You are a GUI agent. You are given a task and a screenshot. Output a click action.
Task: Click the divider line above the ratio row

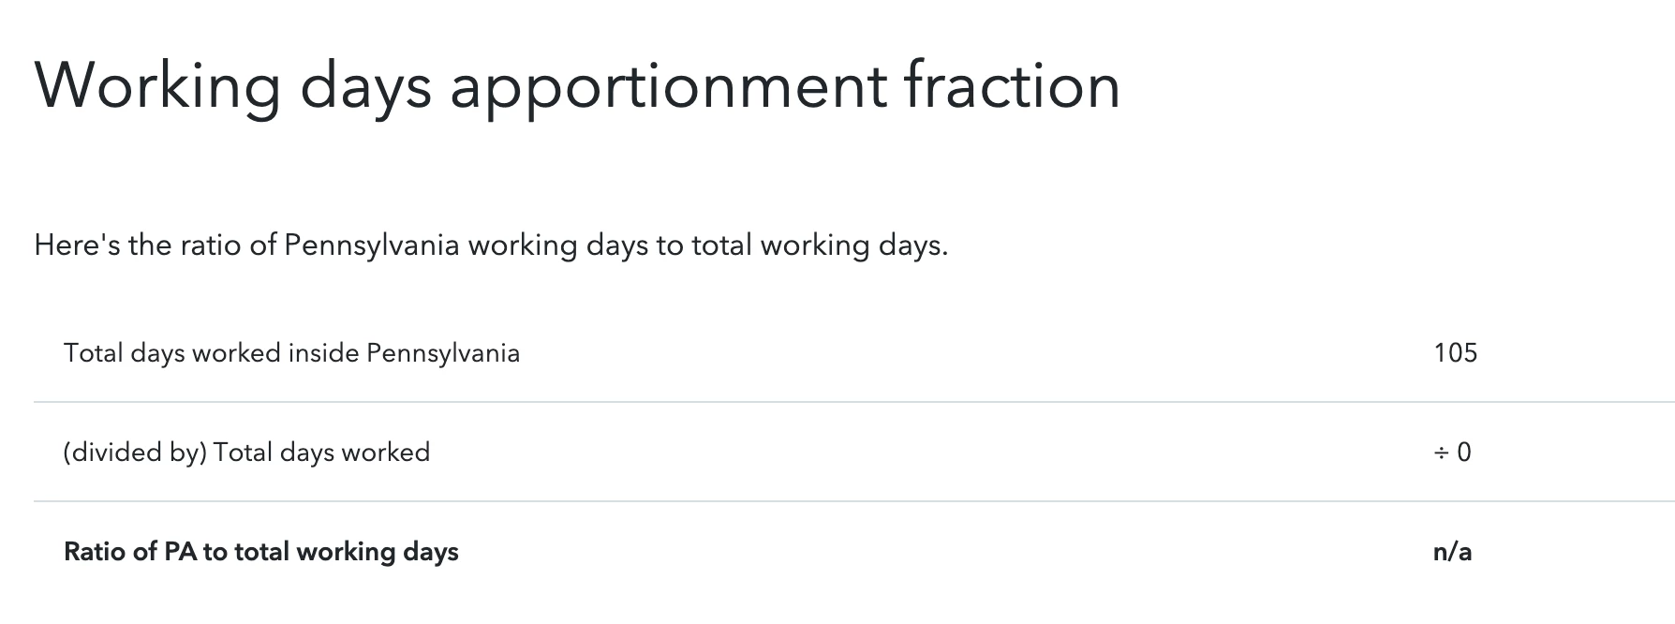click(x=854, y=501)
